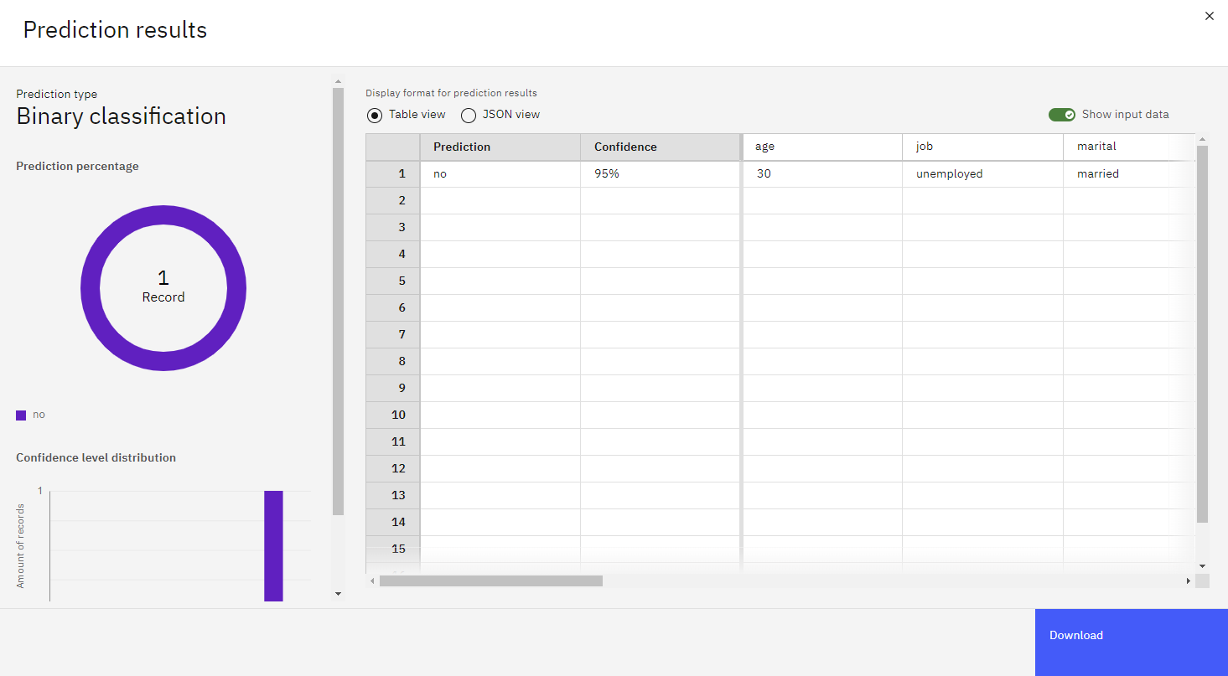Image resolution: width=1228 pixels, height=676 pixels.
Task: Click the table's horizontal scrollbar thumb
Action: click(x=491, y=581)
